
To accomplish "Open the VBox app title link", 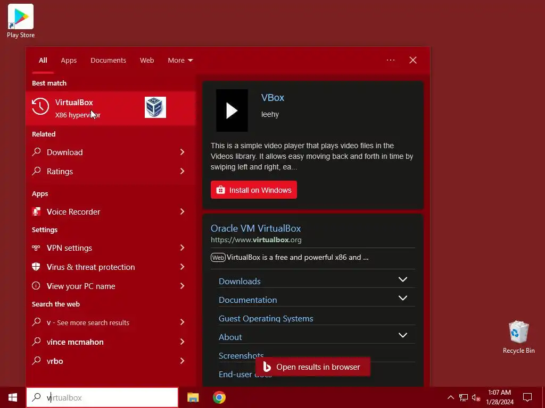I will (x=272, y=98).
